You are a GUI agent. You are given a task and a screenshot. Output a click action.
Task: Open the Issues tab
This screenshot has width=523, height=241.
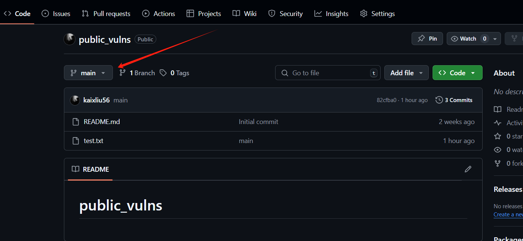56,14
